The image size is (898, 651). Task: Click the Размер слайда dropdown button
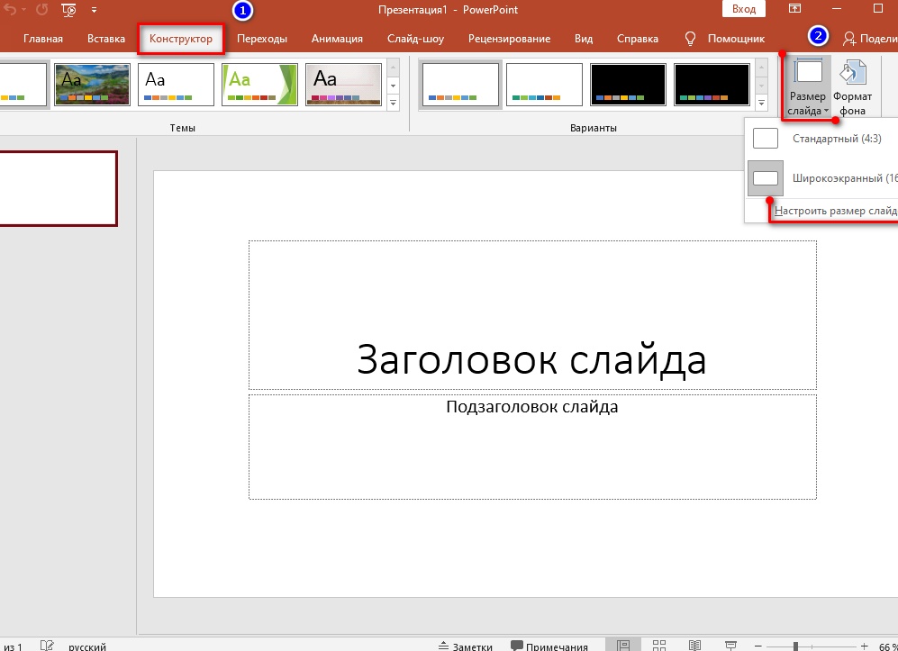(x=807, y=86)
